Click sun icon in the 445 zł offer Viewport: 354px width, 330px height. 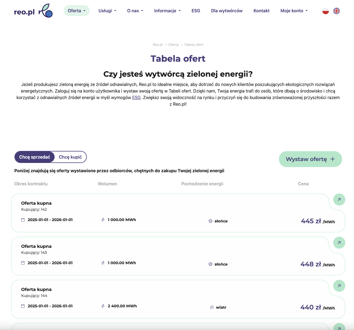click(x=210, y=221)
